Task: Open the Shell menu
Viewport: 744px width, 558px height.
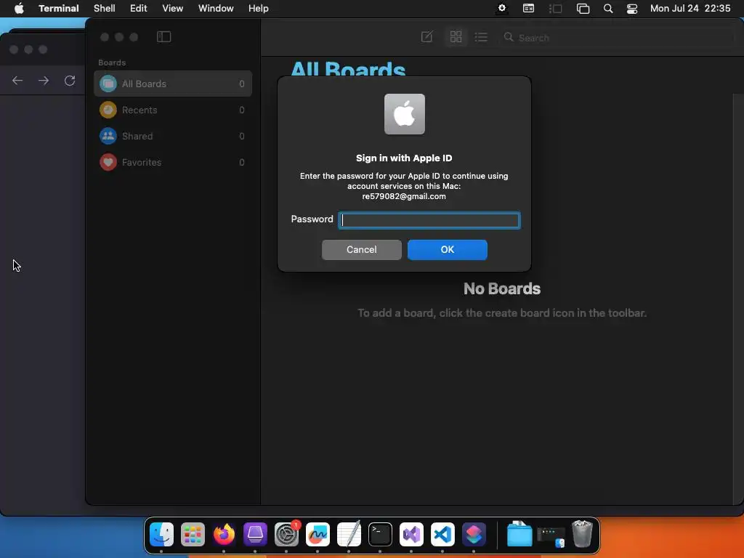Action: pos(105,9)
